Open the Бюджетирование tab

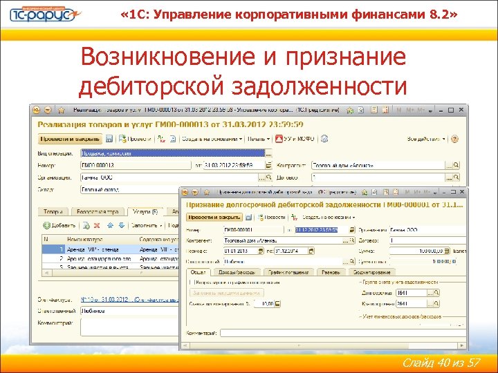[372, 272]
